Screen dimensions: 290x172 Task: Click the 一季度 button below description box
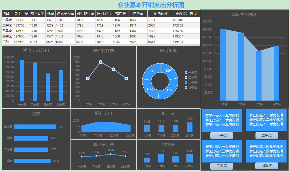click(222, 135)
